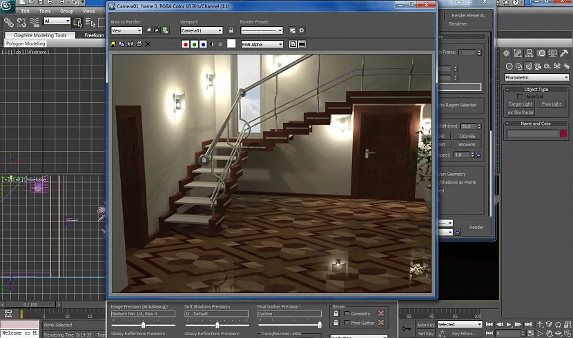This screenshot has height=338, width=573.
Task: Clear the rendered frame with X icon
Action: 148,44
